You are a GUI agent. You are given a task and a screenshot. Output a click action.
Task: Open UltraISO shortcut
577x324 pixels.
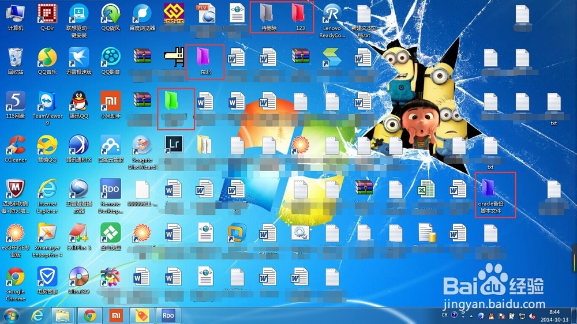[x=78, y=281]
